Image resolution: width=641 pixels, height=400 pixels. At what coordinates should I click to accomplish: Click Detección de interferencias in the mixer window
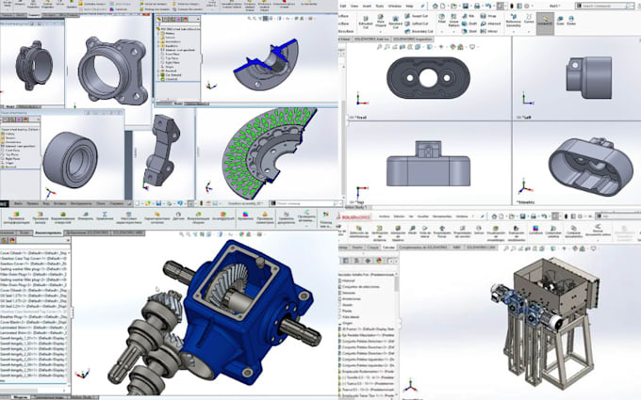pyautogui.click(x=359, y=232)
